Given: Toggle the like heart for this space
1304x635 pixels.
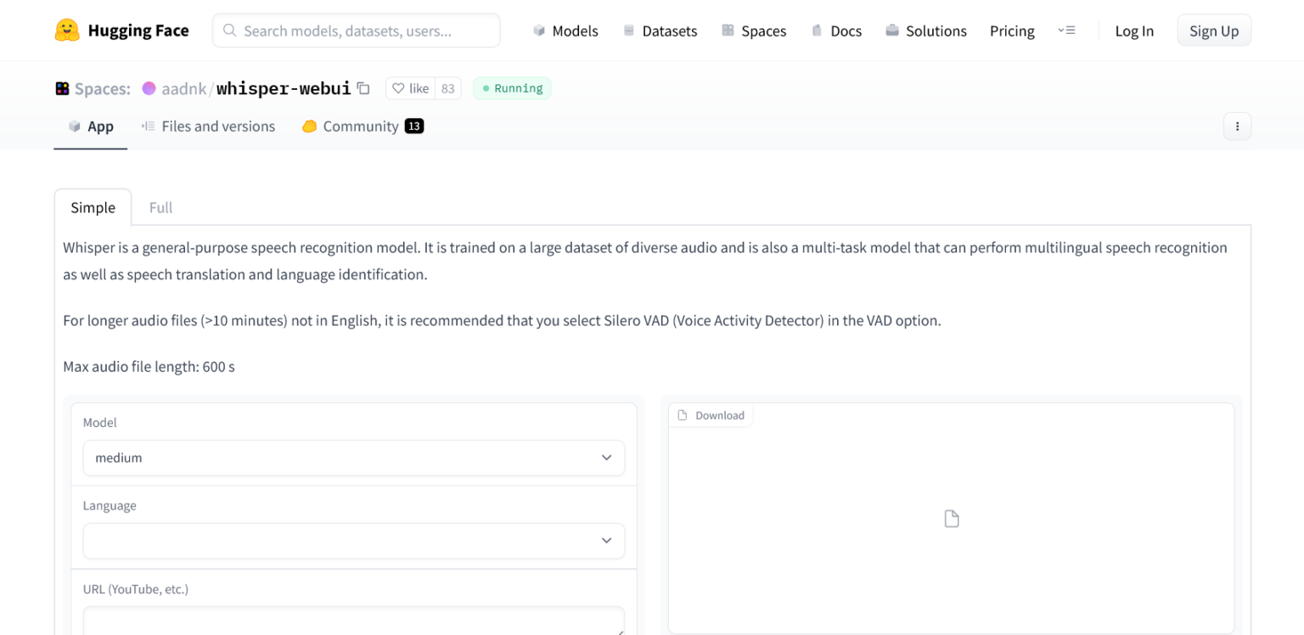Looking at the screenshot, I should tap(397, 87).
